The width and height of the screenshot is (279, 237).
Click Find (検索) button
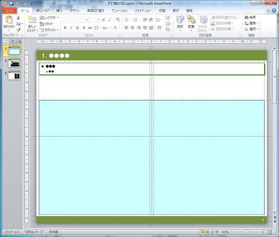(250, 17)
